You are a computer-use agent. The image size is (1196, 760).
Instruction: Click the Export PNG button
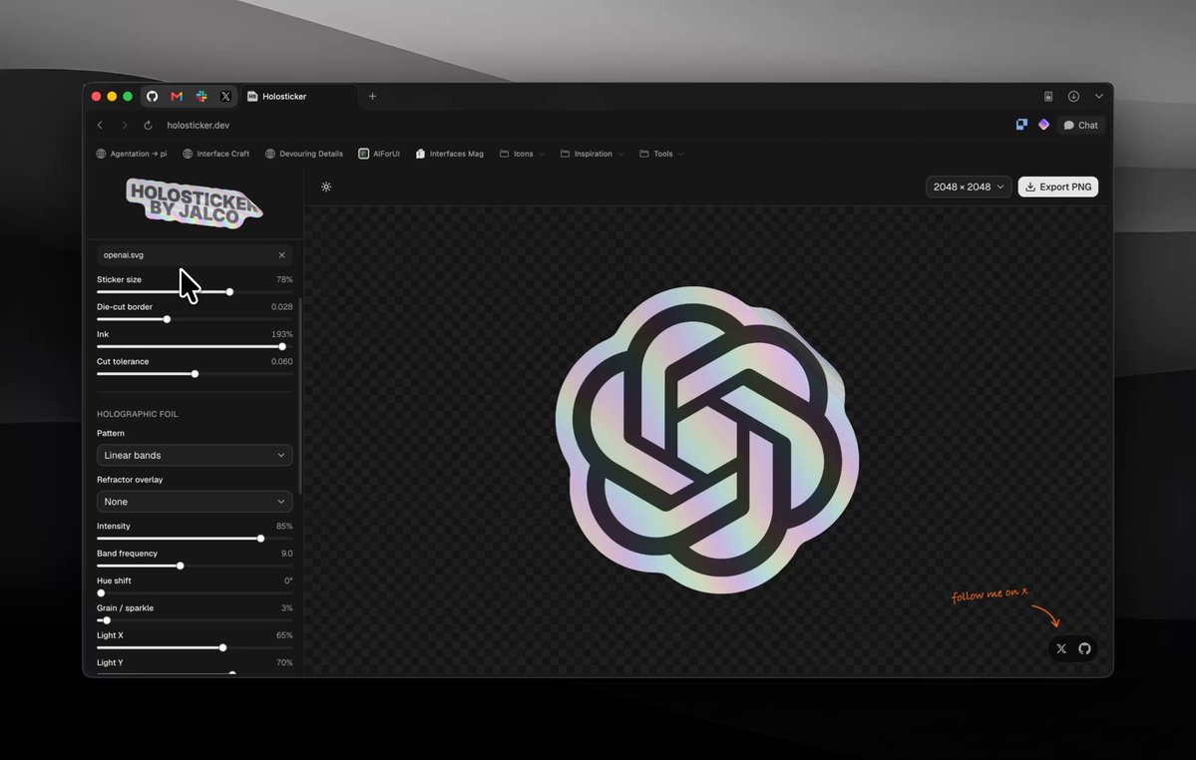pyautogui.click(x=1058, y=187)
